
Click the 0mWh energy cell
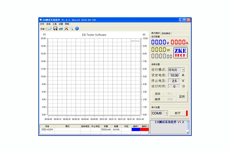pos(116,129)
